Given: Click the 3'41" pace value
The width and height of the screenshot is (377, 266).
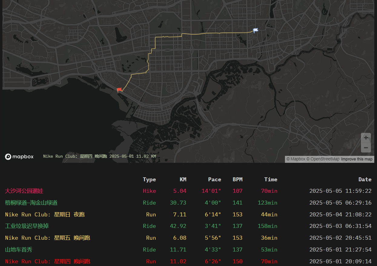Looking at the screenshot, I should tap(213, 226).
